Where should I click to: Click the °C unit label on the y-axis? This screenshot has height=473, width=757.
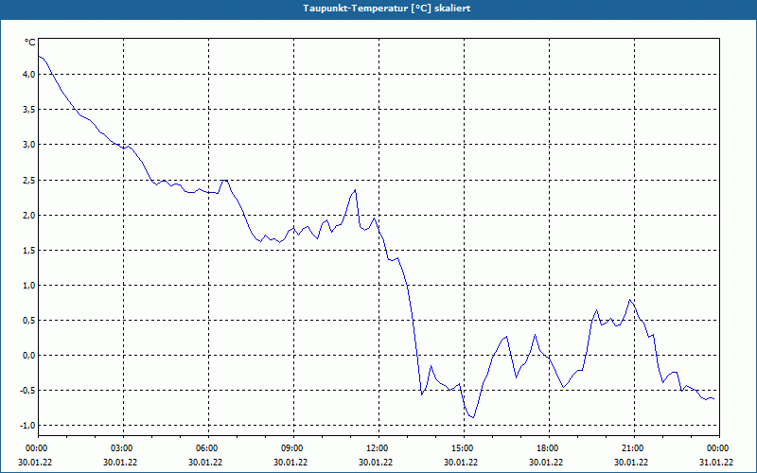(x=30, y=43)
